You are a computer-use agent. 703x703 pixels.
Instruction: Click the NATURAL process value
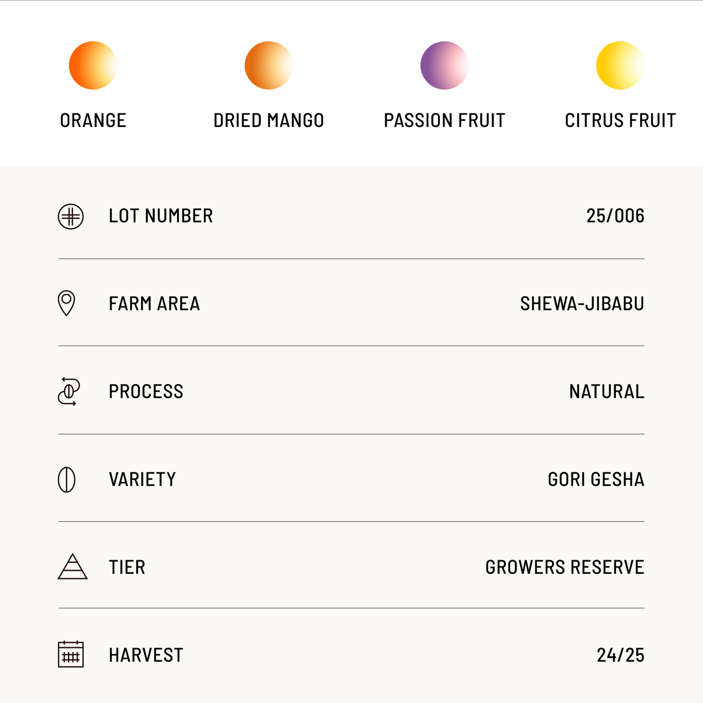(607, 392)
